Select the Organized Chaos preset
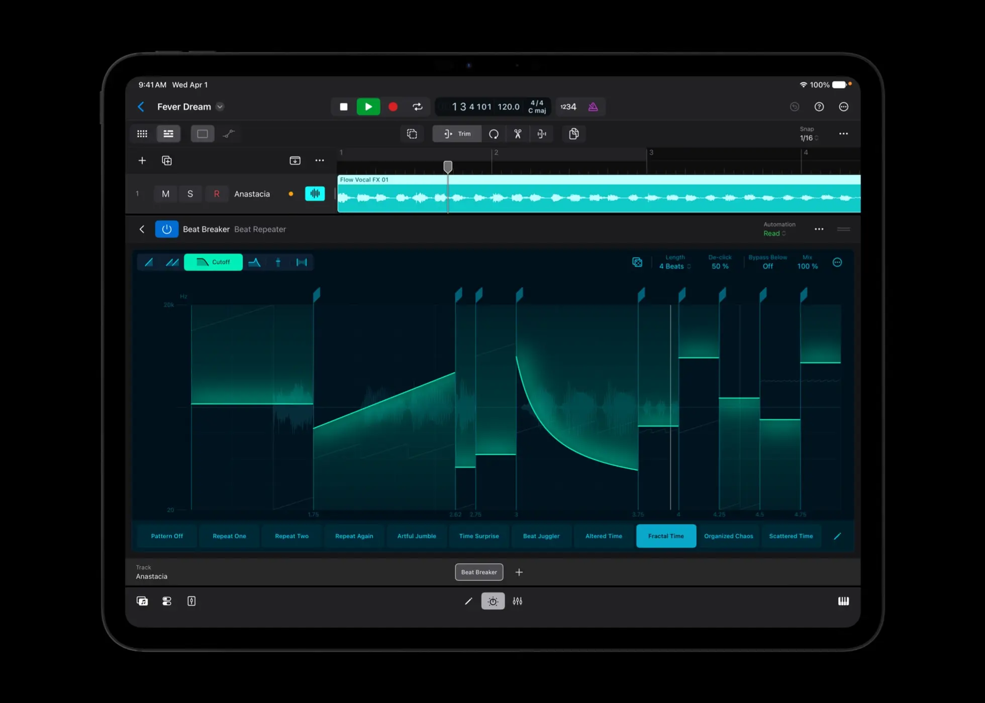The image size is (985, 703). pos(729,536)
